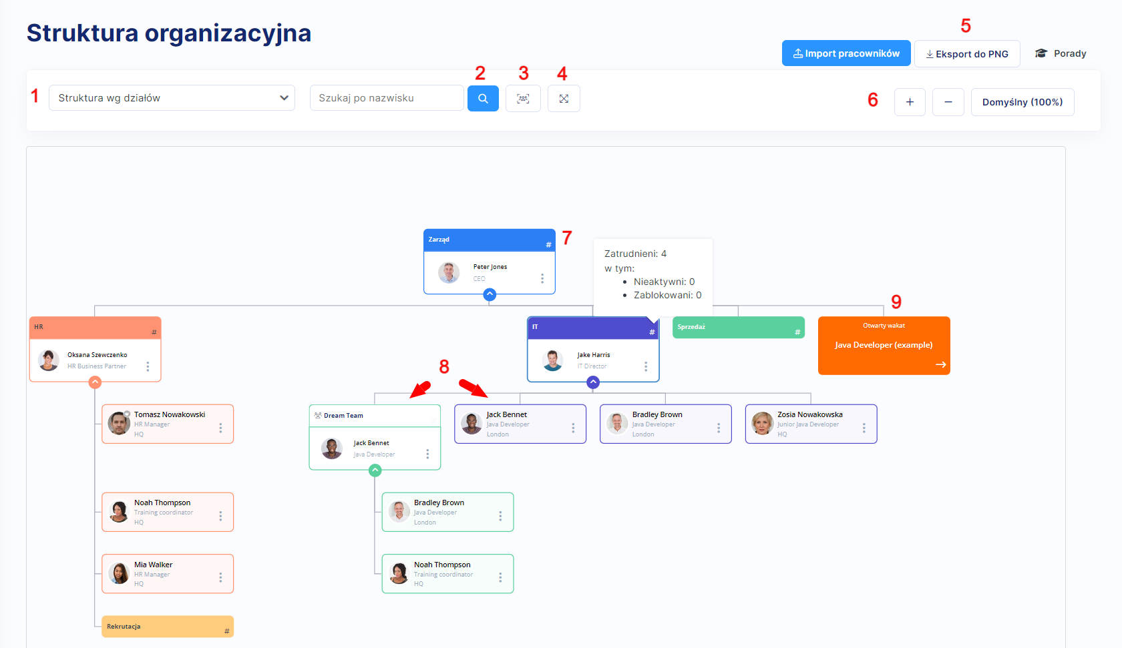The width and height of the screenshot is (1122, 648).
Task: Click the blue search magnifier button
Action: click(x=483, y=99)
